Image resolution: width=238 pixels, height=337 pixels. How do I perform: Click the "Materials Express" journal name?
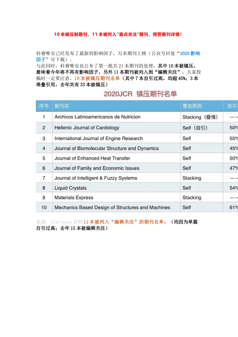pyautogui.click(x=74, y=198)
